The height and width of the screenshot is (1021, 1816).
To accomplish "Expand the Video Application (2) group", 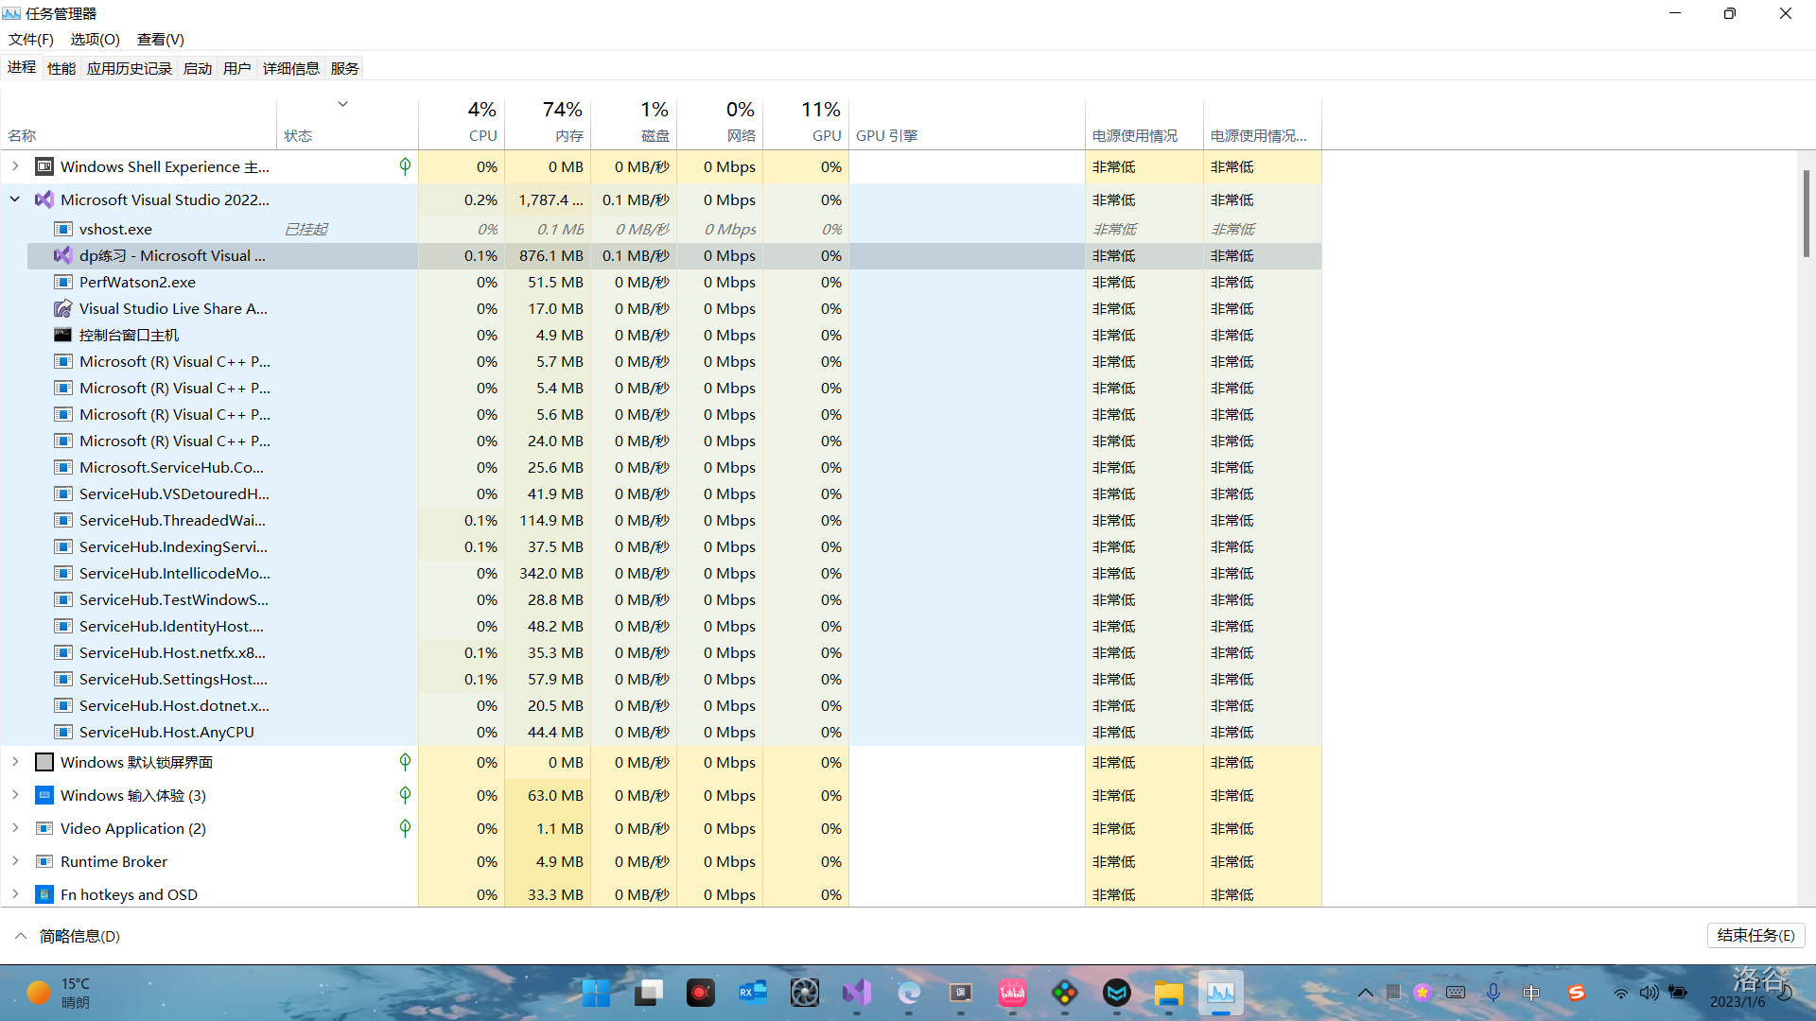I will [x=15, y=828].
